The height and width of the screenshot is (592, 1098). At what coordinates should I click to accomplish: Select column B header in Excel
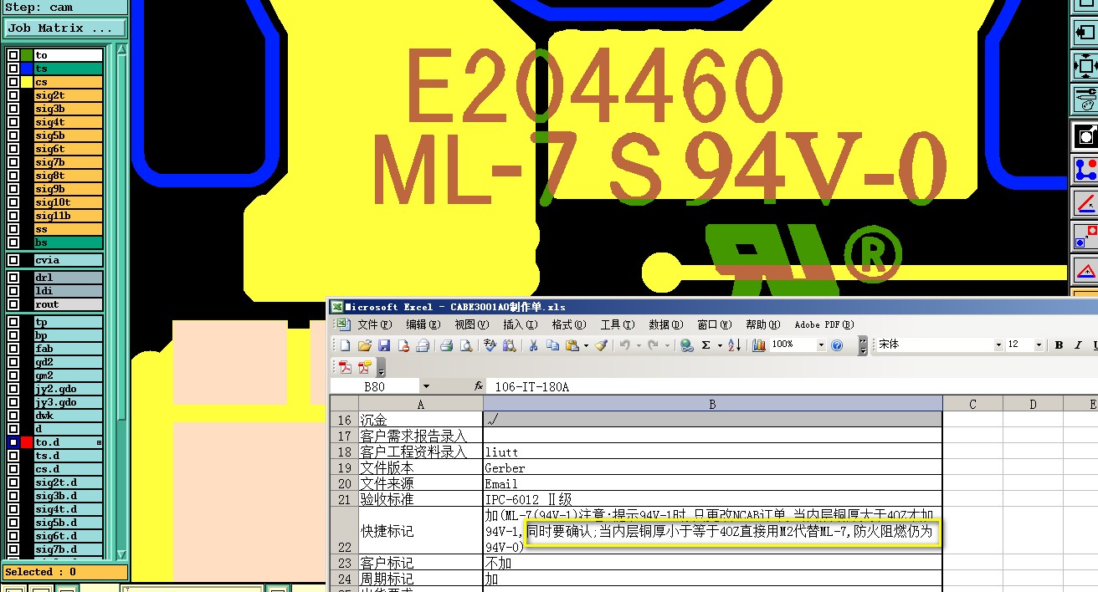712,404
